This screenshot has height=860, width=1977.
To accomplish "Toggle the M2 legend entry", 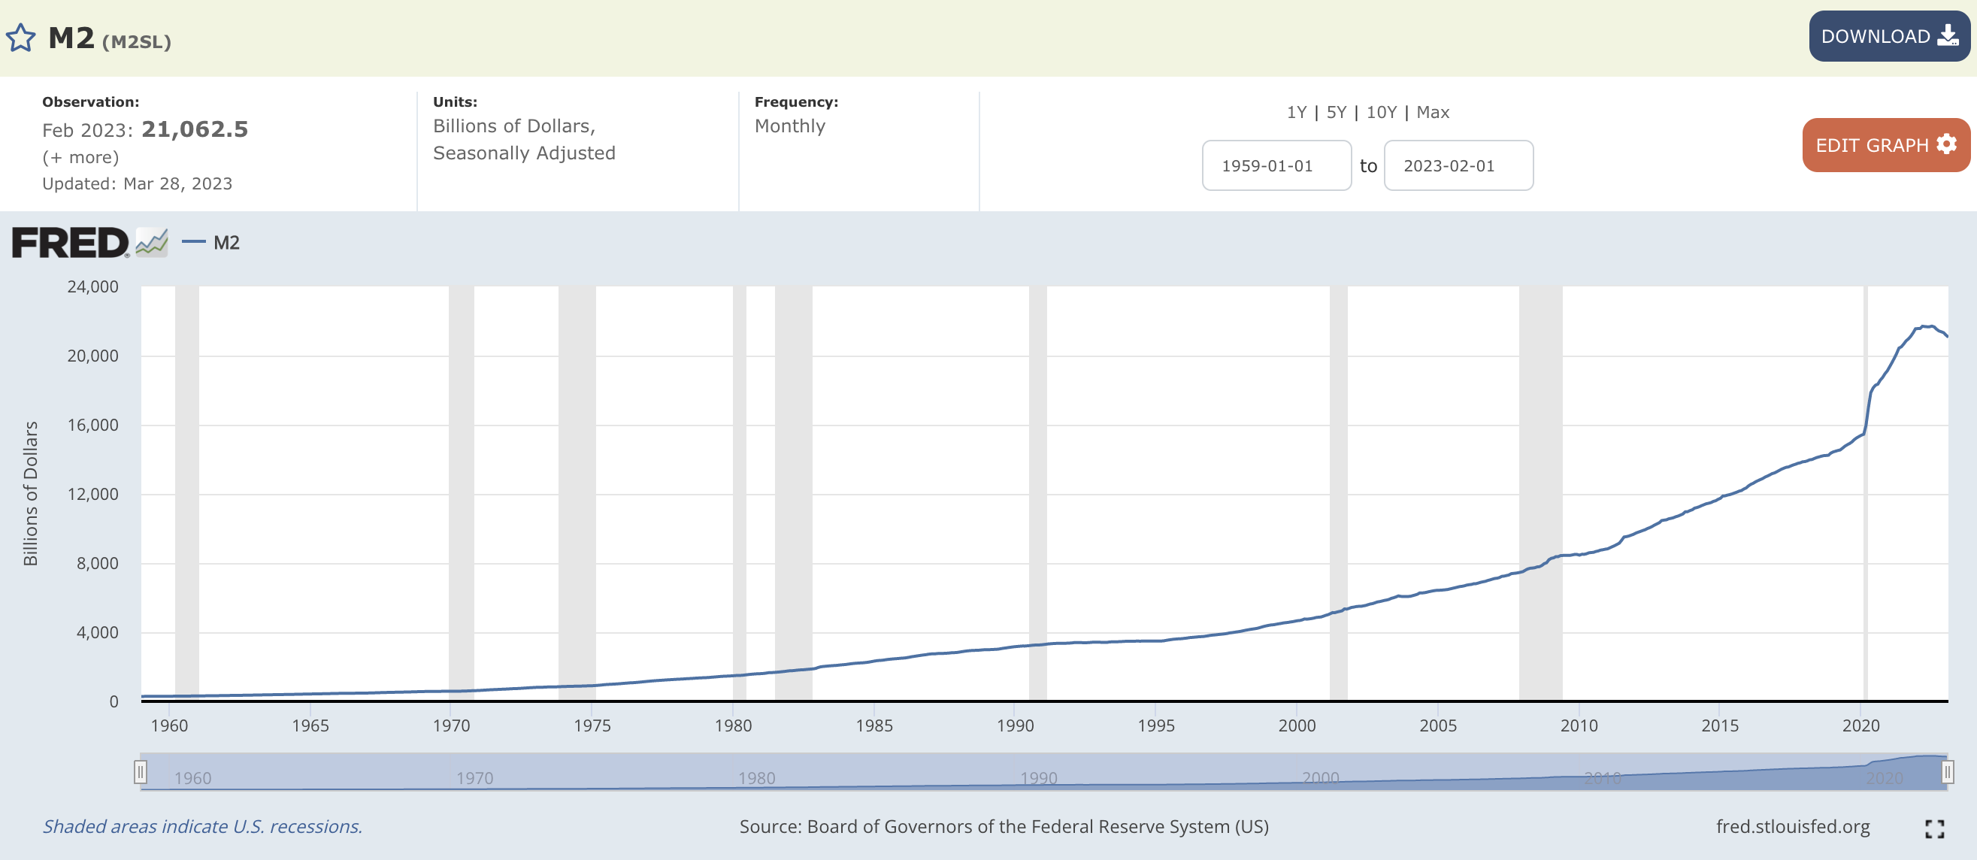I will coord(211,242).
